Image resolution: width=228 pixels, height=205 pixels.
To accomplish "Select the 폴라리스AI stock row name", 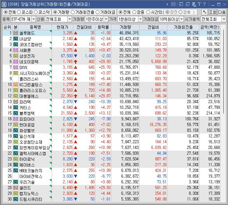I will coord(29,79).
